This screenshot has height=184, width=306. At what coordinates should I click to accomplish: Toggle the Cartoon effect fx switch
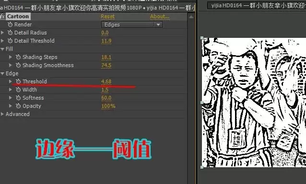pyautogui.click(x=2, y=16)
